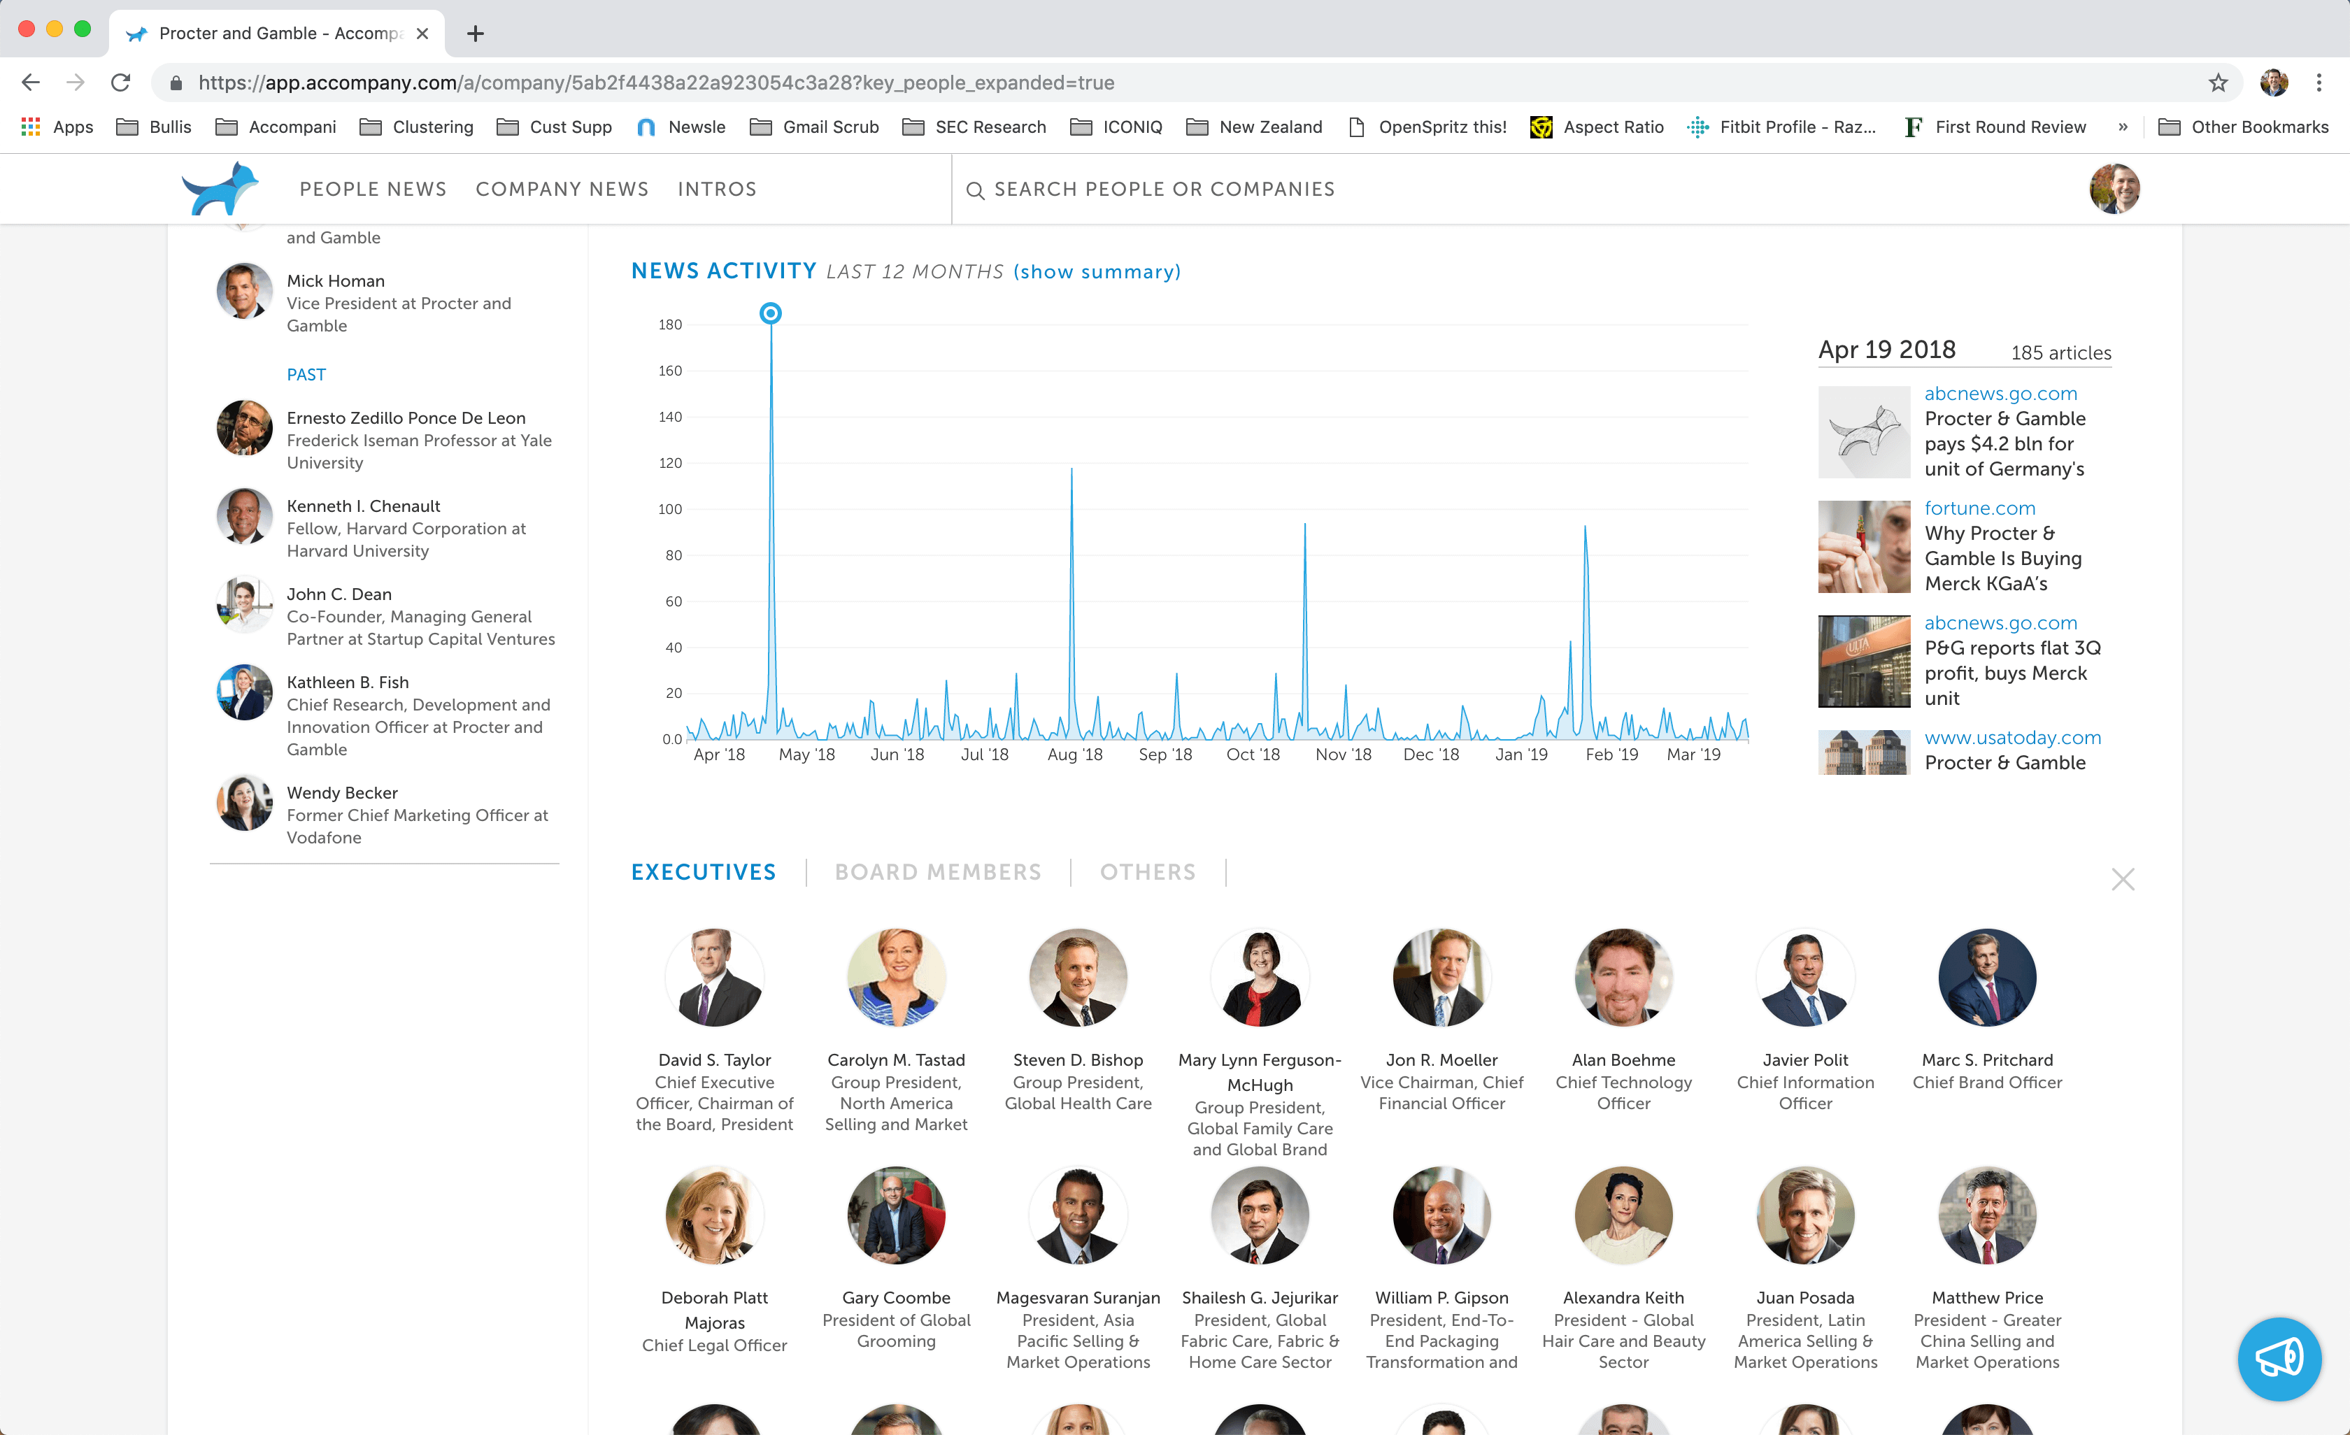Open the Newsle bookmark

(x=681, y=127)
